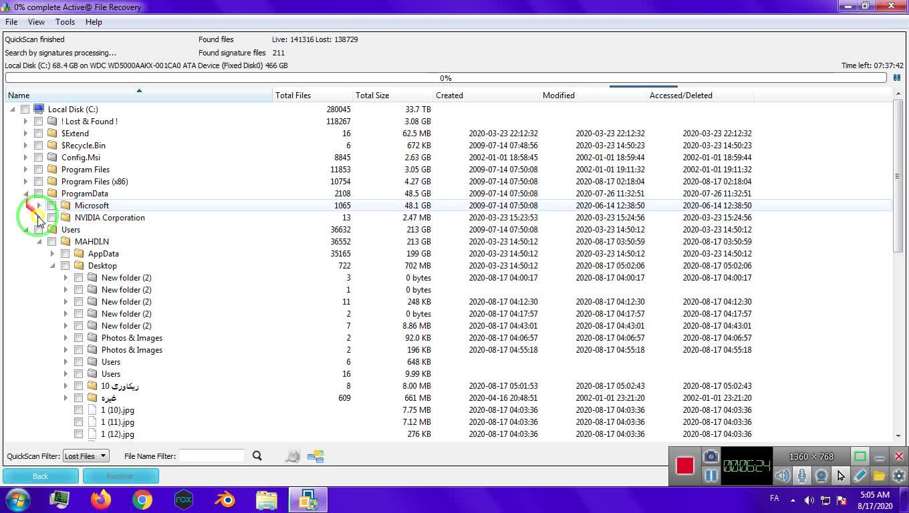The image size is (909, 513).
Task: Pause the scan using the progress bar pause icon
Action: (897, 78)
